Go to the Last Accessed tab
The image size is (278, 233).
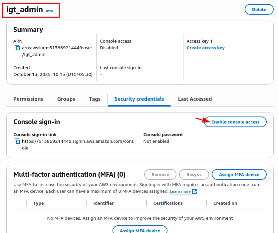(x=195, y=99)
